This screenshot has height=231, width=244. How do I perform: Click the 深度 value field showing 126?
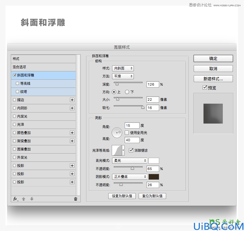(x=153, y=84)
